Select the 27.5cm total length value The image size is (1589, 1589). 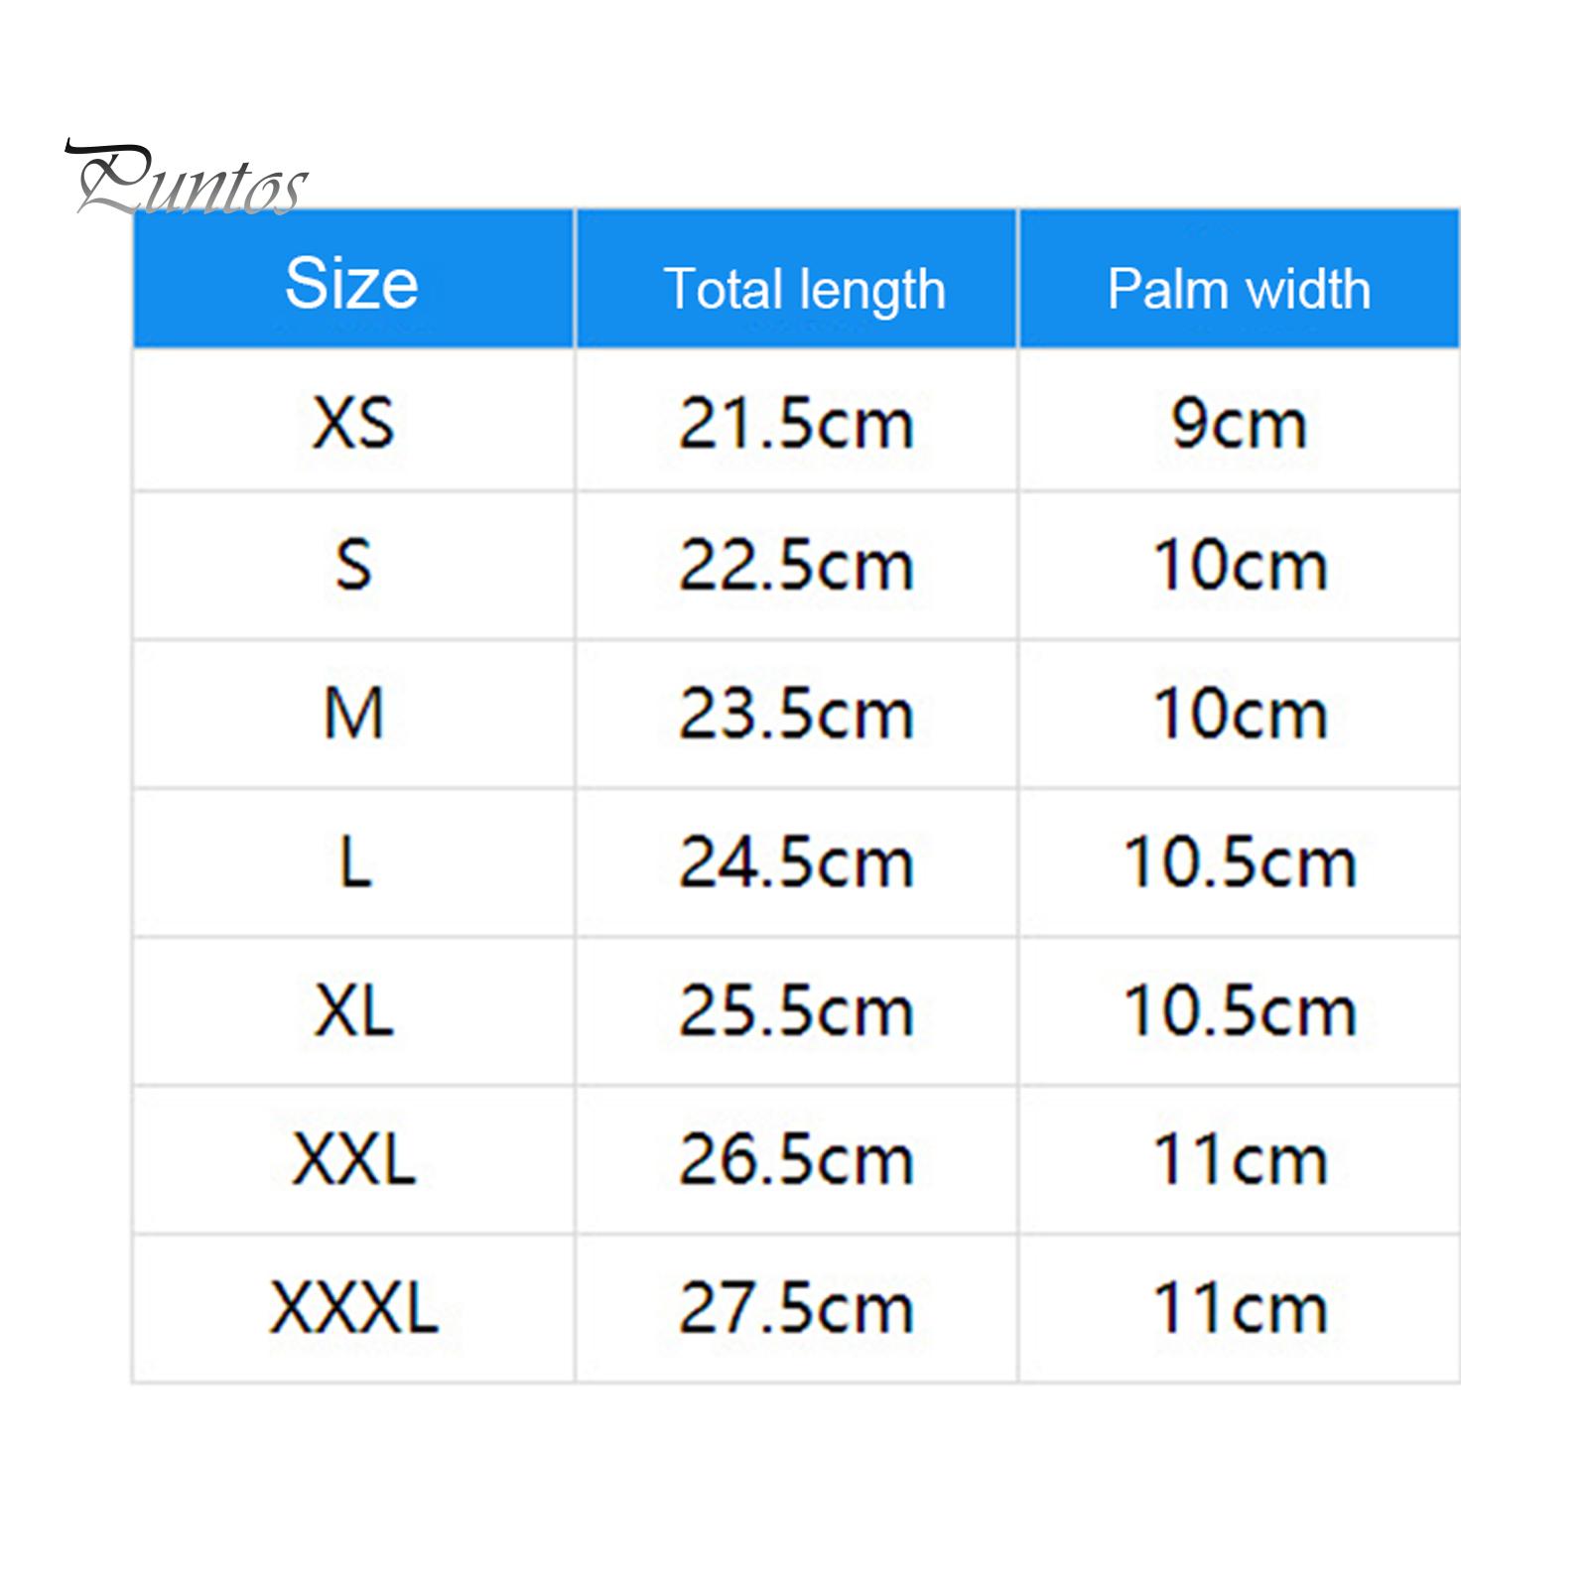pyautogui.click(x=796, y=1307)
